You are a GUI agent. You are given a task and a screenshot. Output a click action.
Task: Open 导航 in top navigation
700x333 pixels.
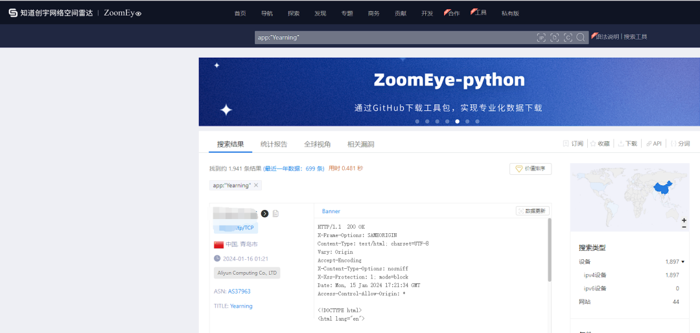point(267,14)
